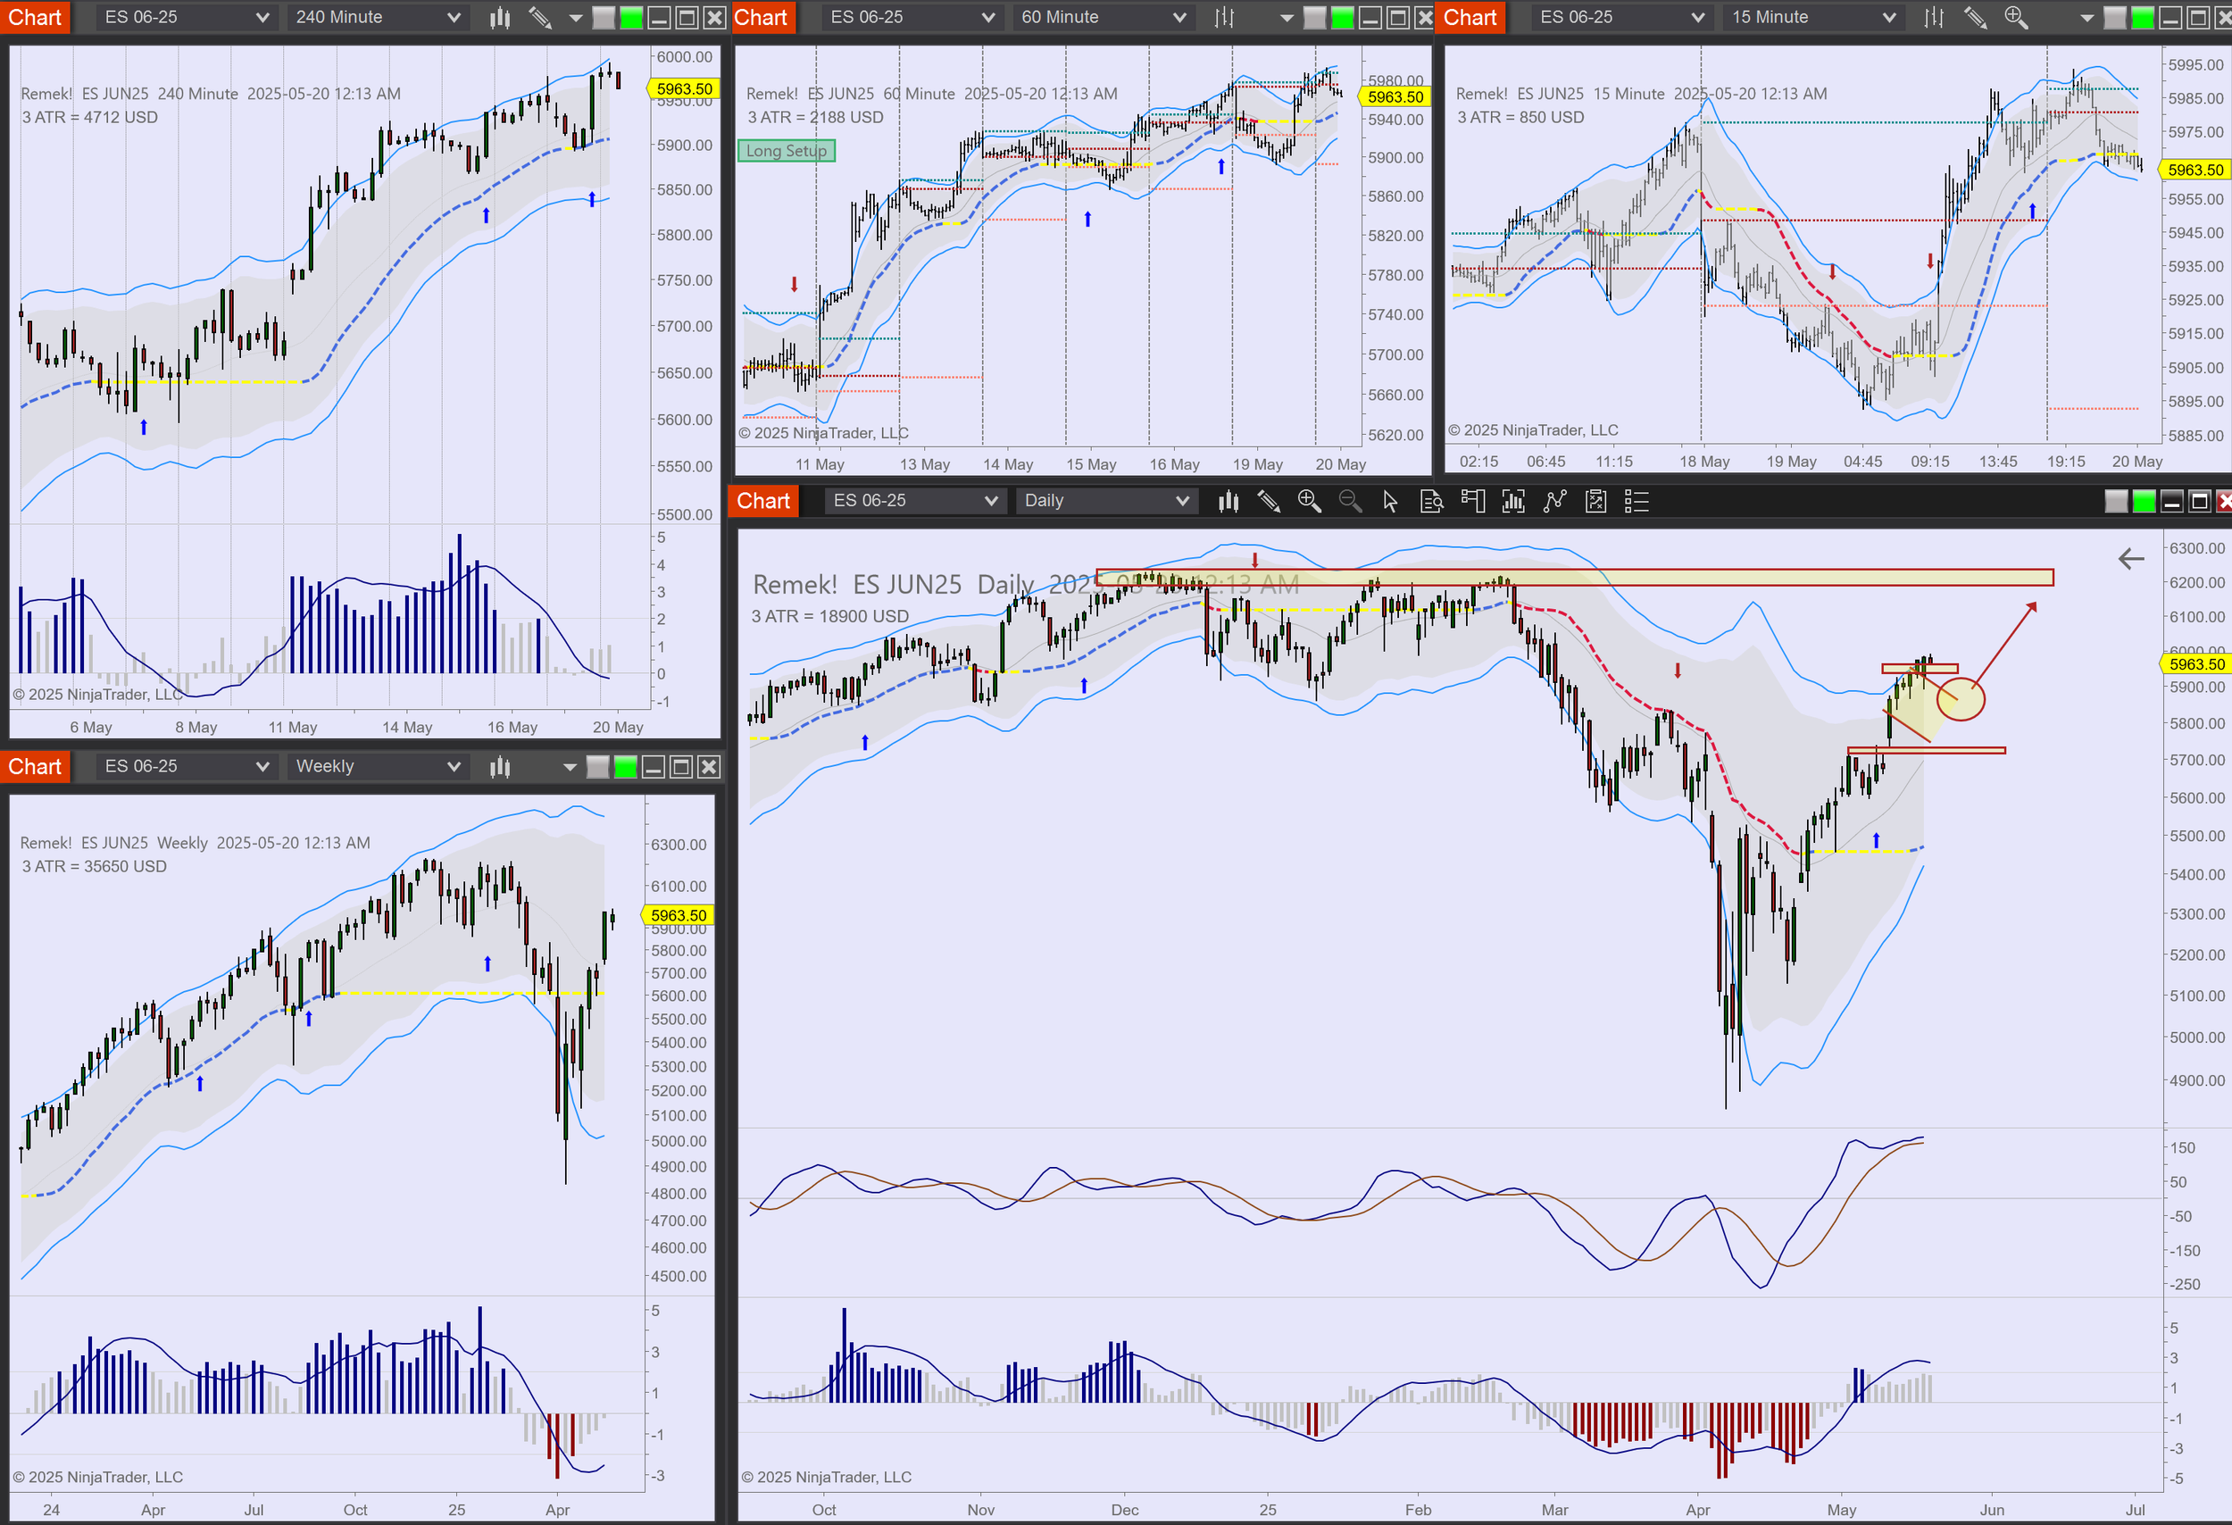Click the Chart menu tab of Daily chart

tap(763, 500)
